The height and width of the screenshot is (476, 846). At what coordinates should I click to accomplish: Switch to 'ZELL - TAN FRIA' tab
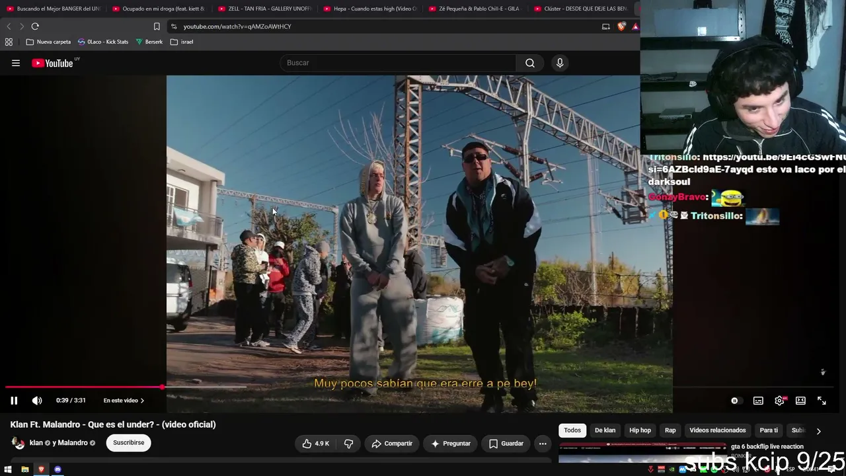point(264,9)
